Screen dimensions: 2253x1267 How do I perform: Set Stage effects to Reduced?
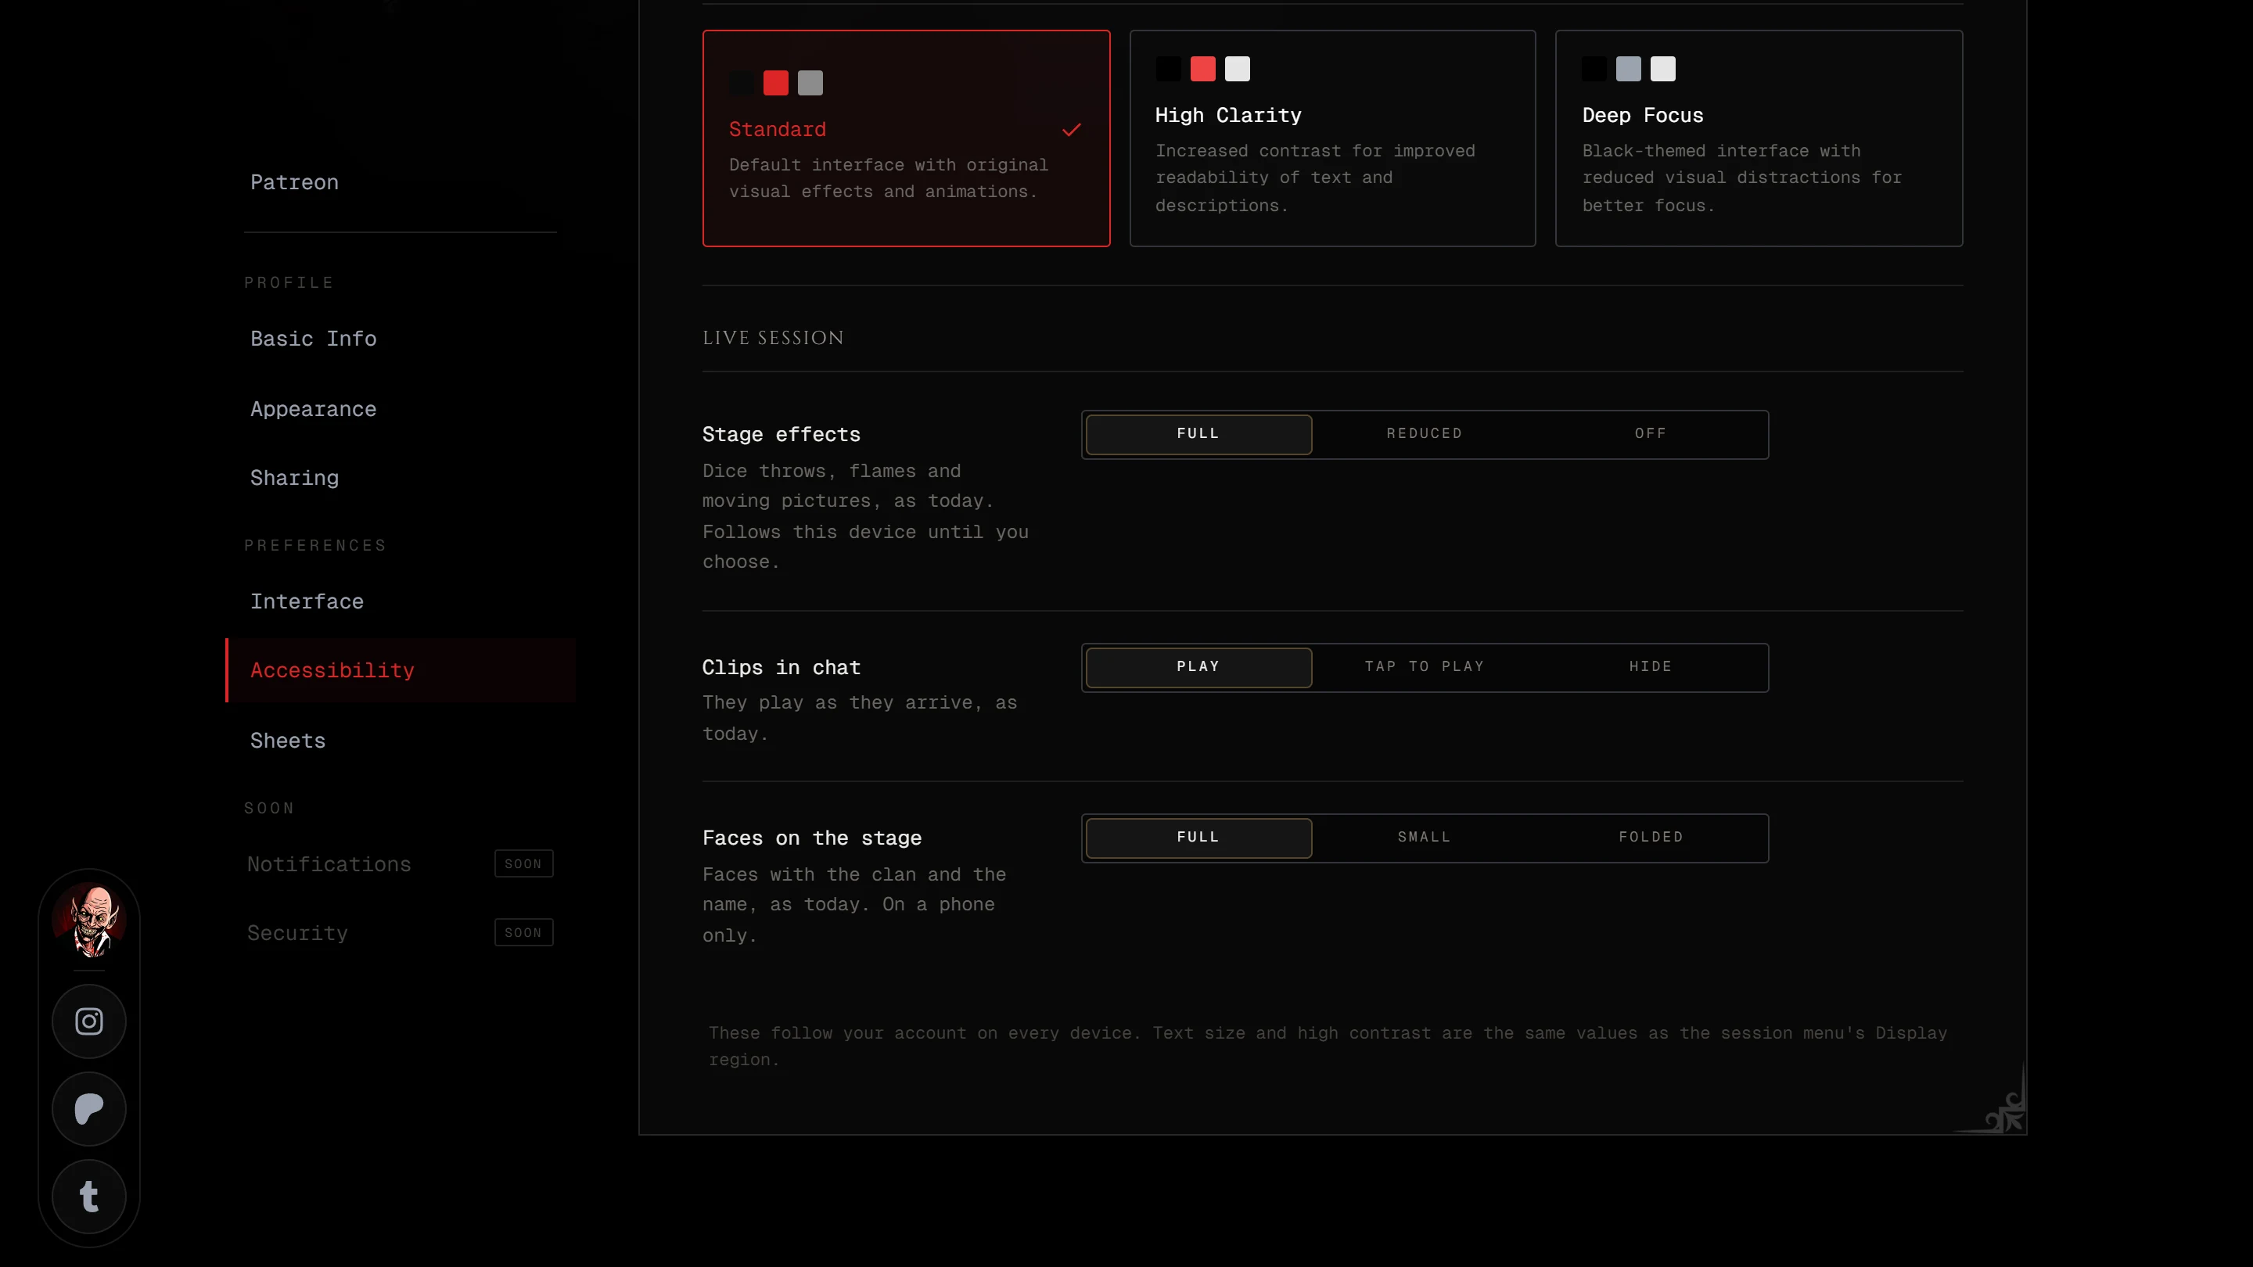coord(1424,435)
